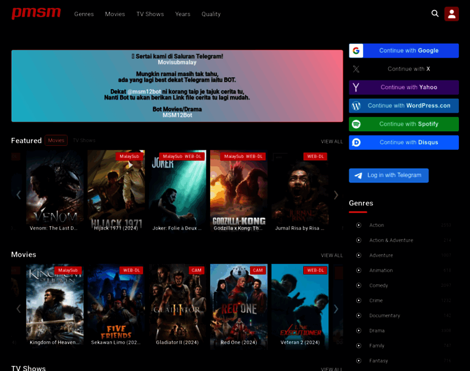Click WEB-DL badge on Veteran 2
This screenshot has height=371, width=470.
coord(315,270)
